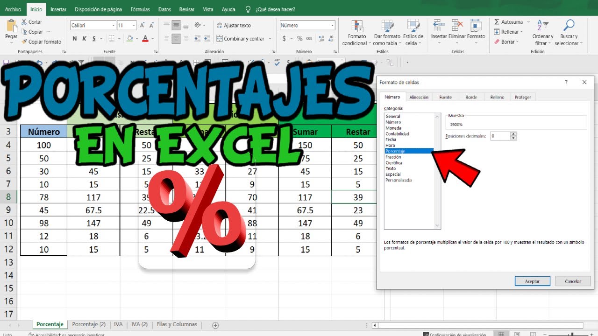Toggle bold with the N button
598x336 pixels.
pyautogui.click(x=74, y=39)
